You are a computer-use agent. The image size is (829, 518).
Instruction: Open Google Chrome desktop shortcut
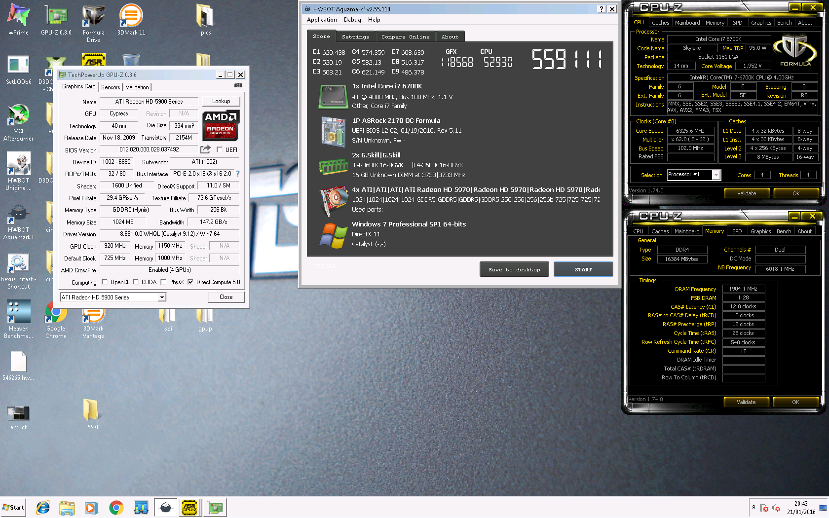[x=56, y=323]
